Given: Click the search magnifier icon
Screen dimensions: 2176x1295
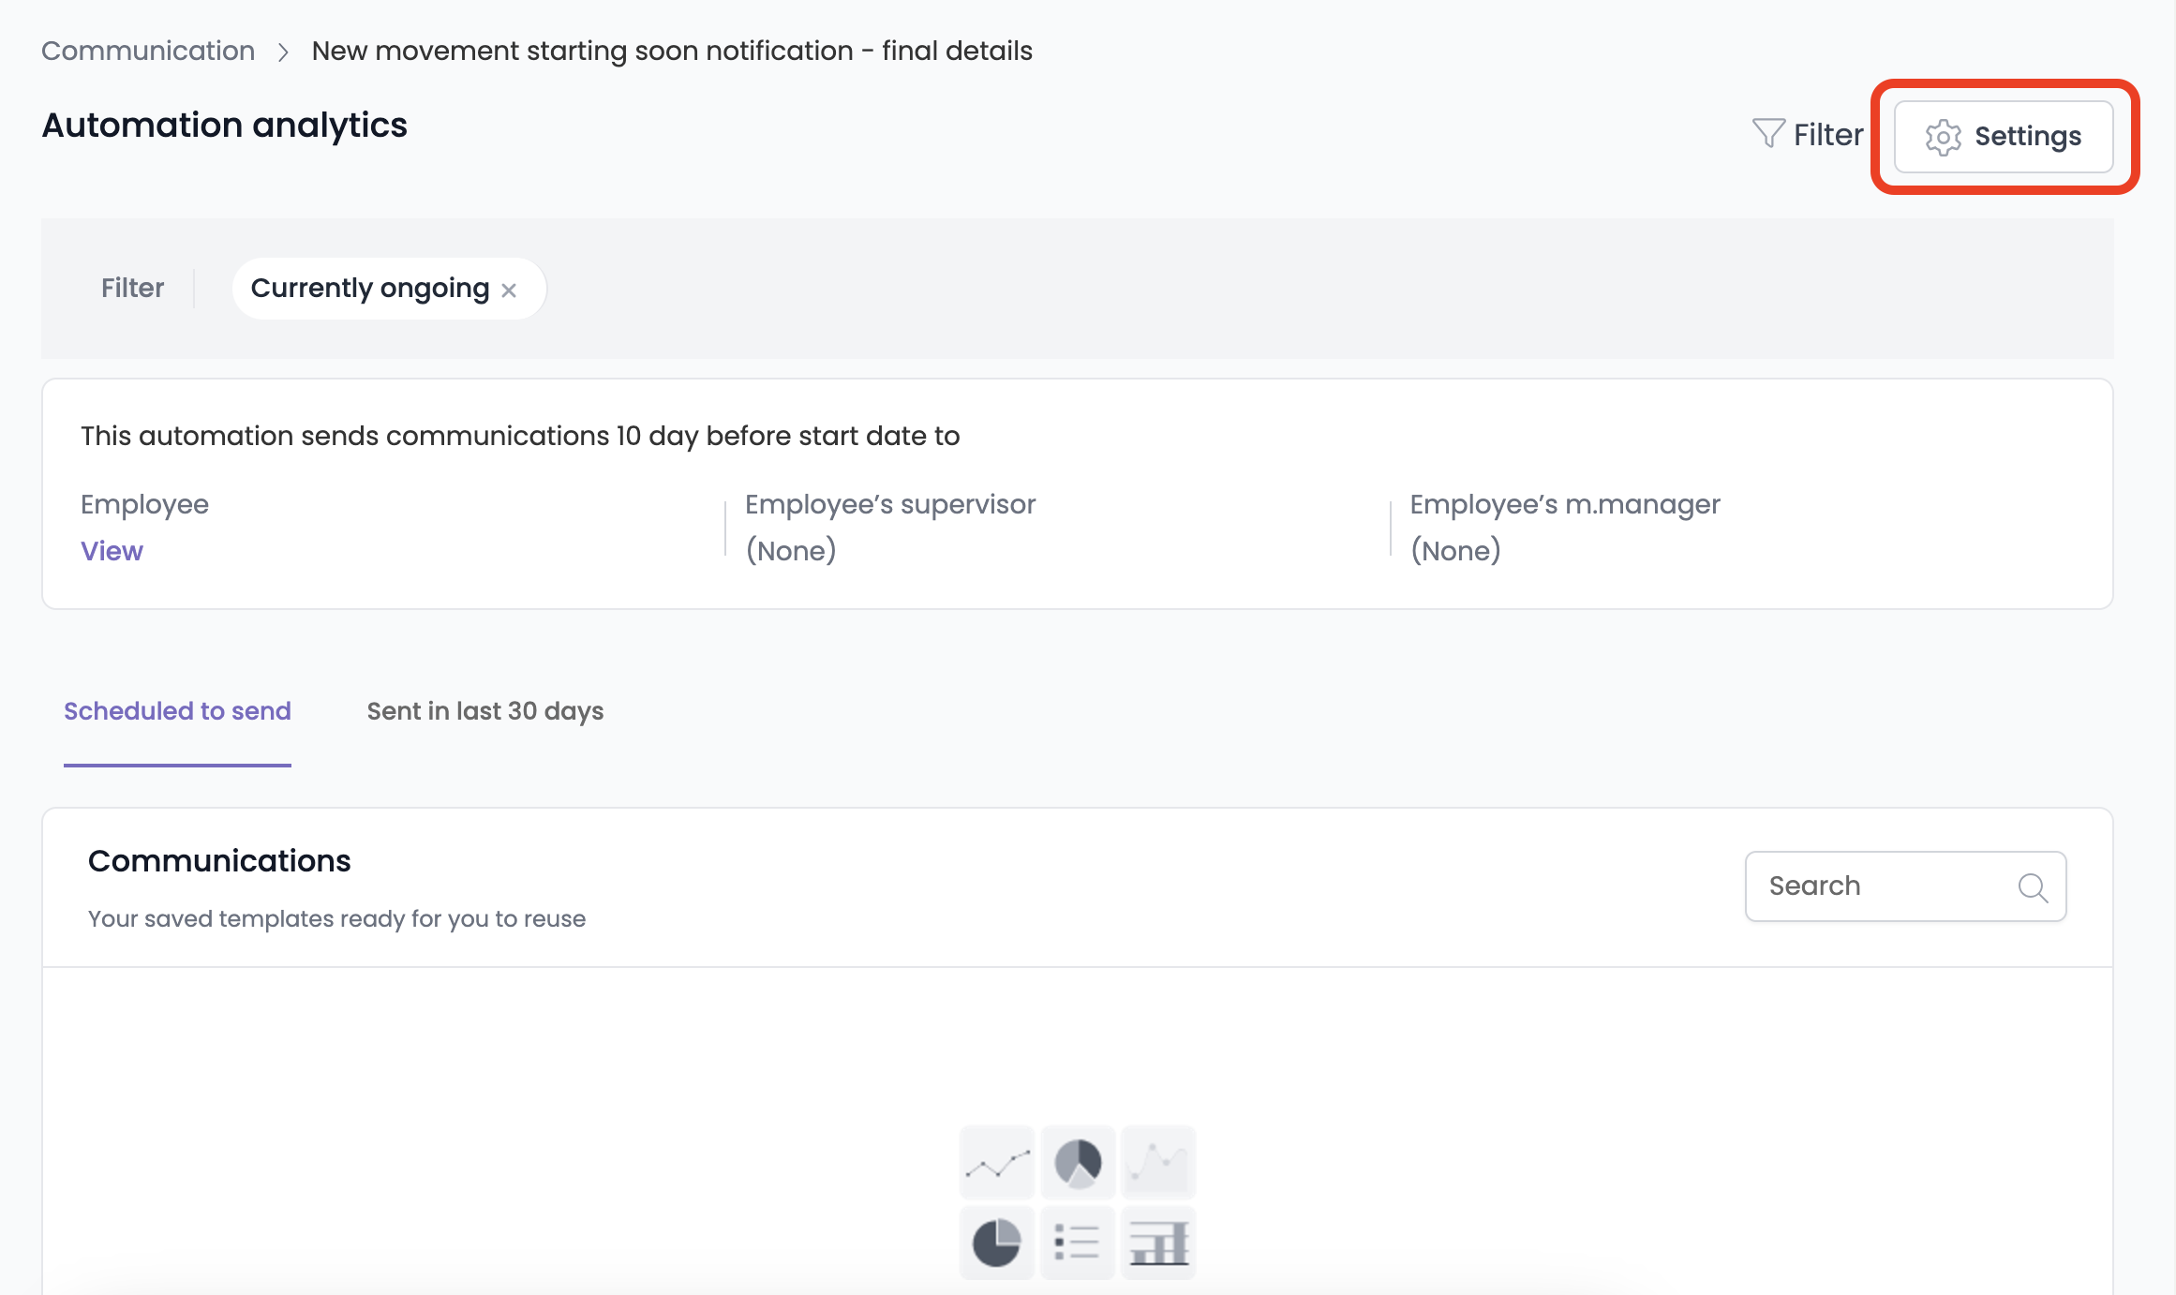Looking at the screenshot, I should coord(2033,887).
